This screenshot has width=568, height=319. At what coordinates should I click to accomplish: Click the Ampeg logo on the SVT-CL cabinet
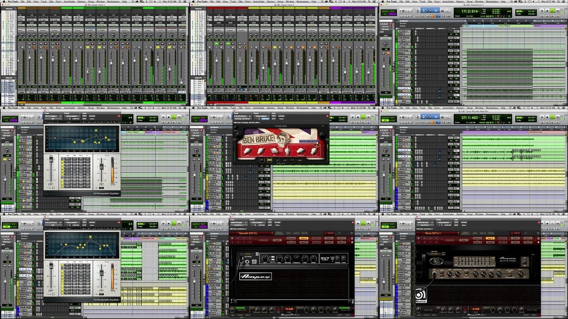click(256, 276)
